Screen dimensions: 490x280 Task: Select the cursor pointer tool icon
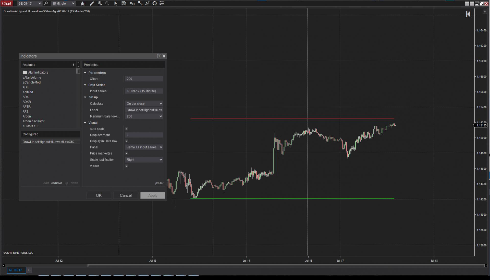tap(115, 4)
